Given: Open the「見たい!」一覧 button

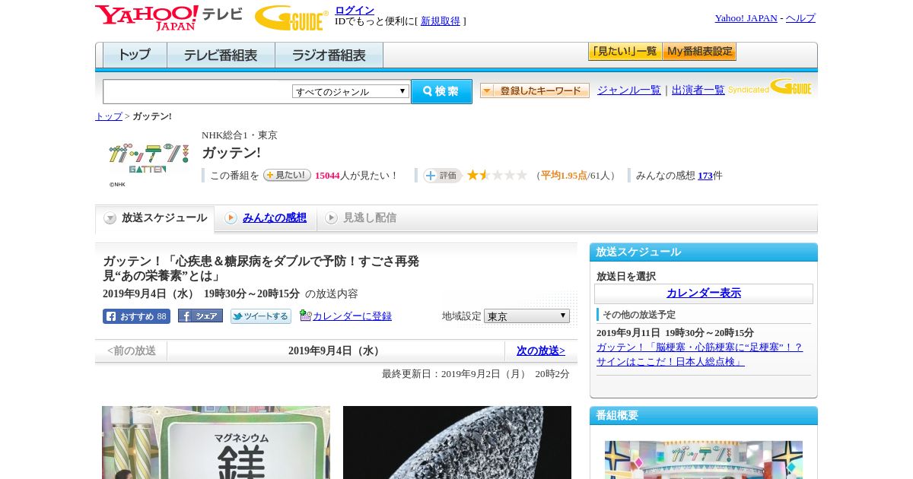Looking at the screenshot, I should click(625, 52).
